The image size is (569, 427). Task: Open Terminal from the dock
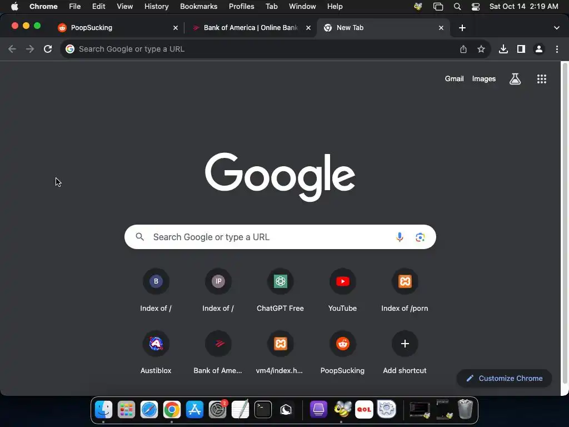click(263, 410)
